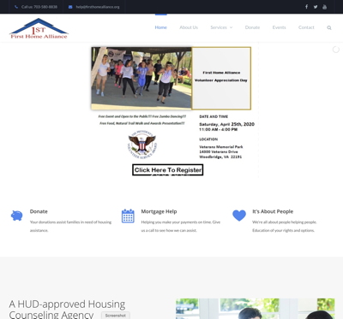Open the It's About People heading

[273, 211]
